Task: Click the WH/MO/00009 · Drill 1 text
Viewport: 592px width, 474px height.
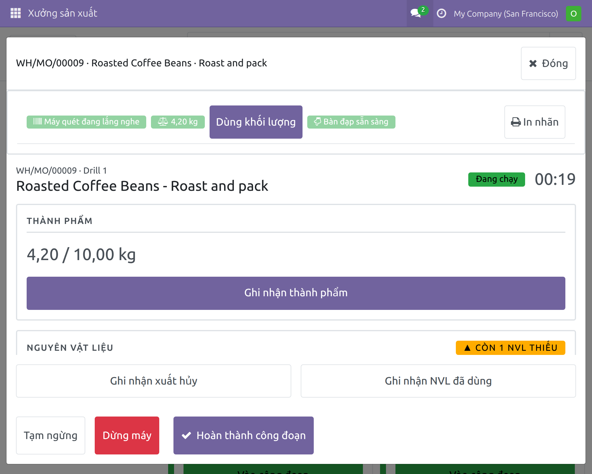Action: point(61,171)
